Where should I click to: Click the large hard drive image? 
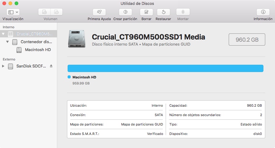(77, 39)
